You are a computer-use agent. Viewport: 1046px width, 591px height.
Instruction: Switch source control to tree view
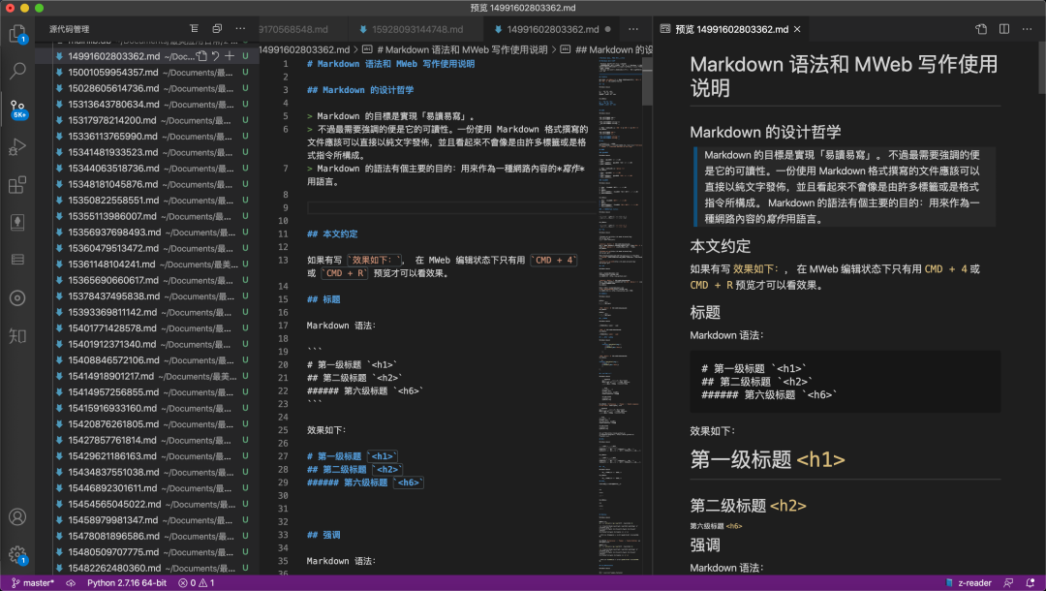(x=195, y=28)
